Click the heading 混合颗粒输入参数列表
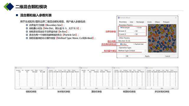 coord(36,15)
